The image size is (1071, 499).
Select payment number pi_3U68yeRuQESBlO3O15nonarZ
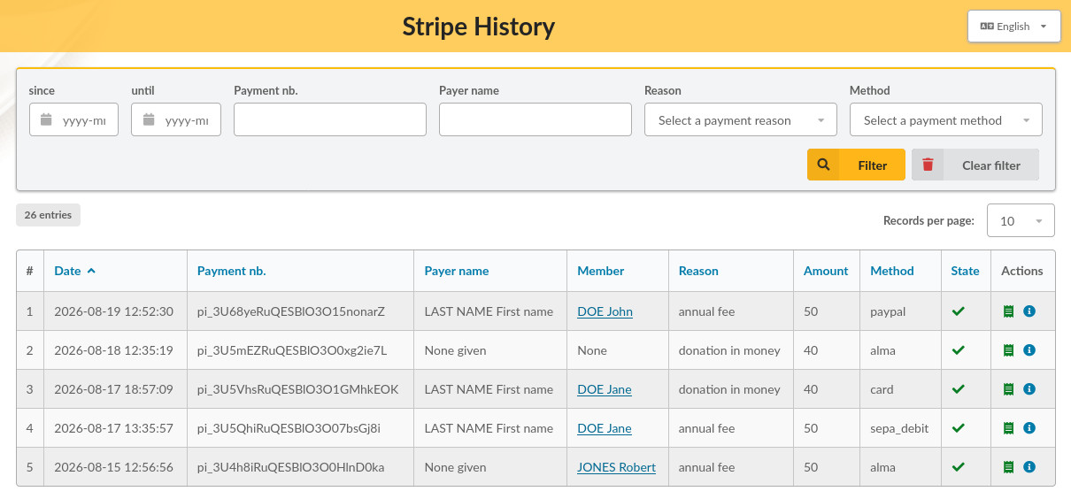click(x=291, y=311)
